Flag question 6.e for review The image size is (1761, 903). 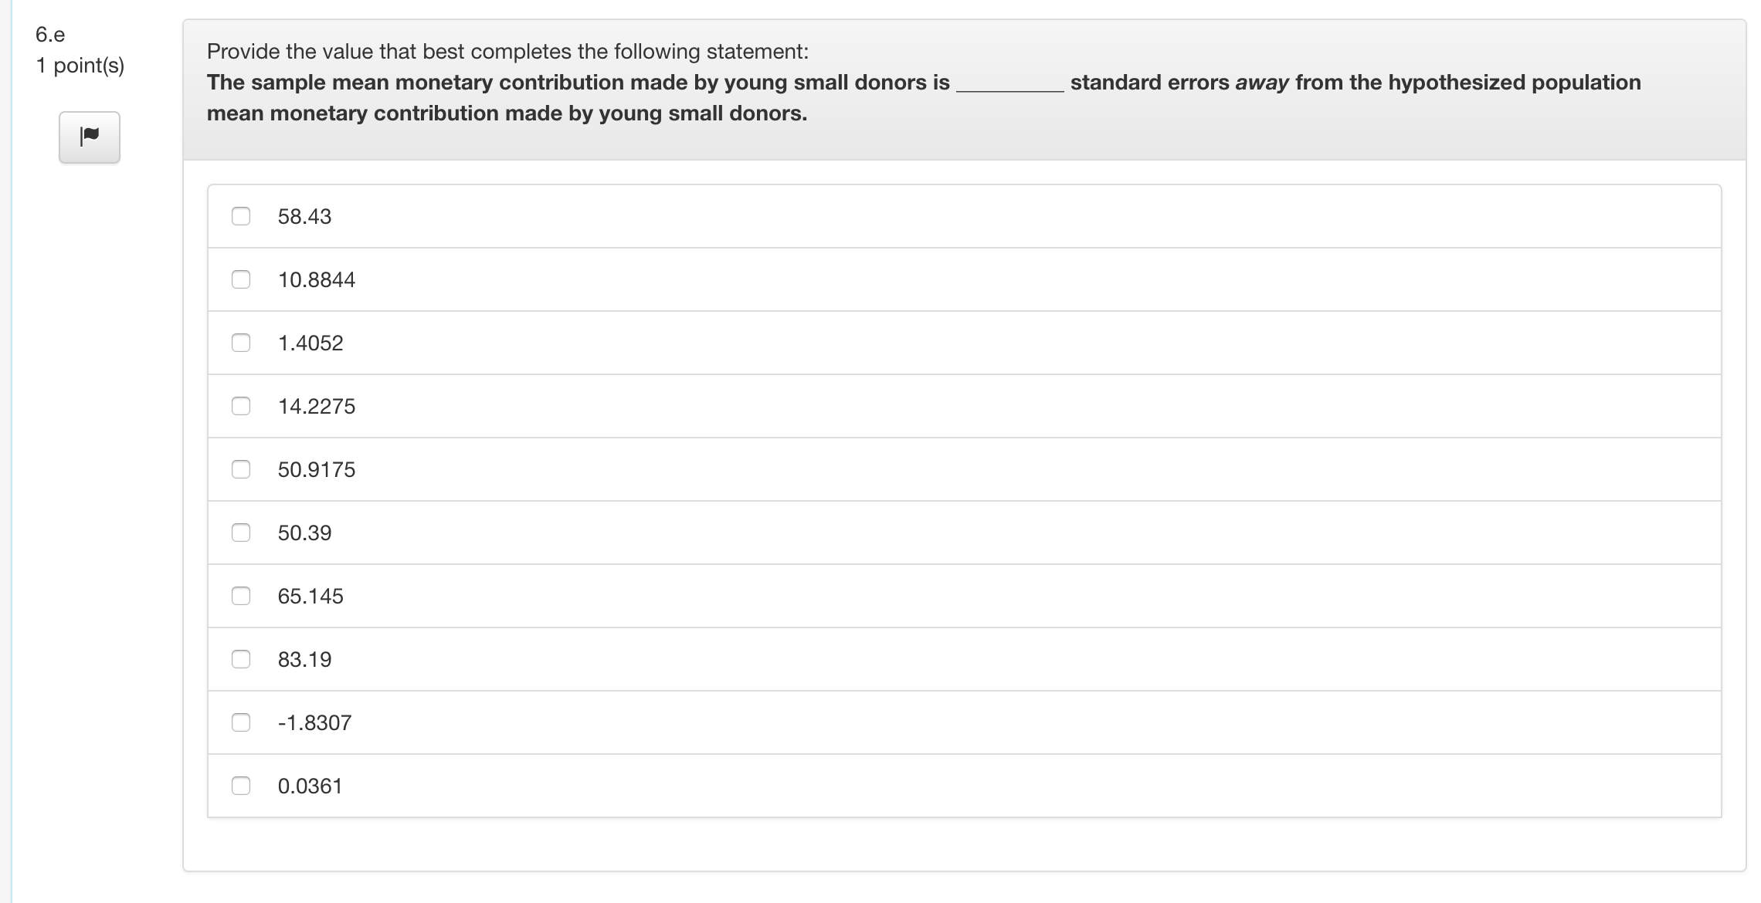[88, 137]
